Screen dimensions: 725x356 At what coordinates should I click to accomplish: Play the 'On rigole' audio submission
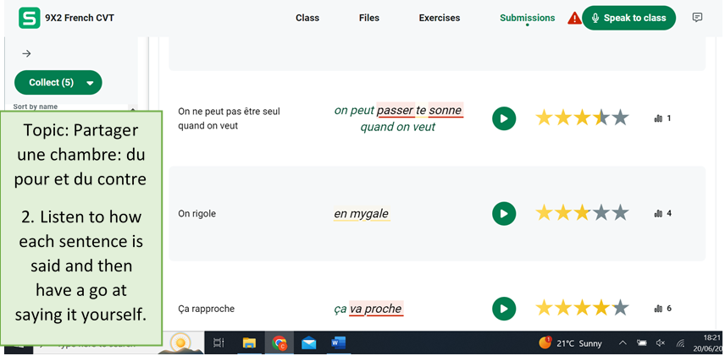(504, 214)
